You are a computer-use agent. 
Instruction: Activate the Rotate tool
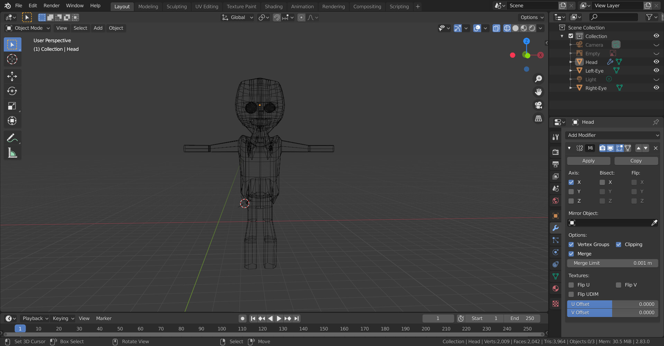pyautogui.click(x=12, y=91)
